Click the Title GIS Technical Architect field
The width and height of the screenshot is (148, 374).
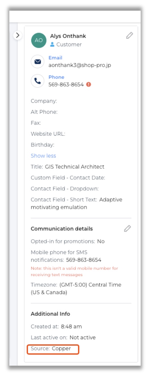[x=68, y=167]
